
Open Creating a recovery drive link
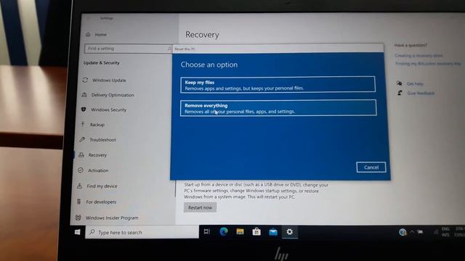pyautogui.click(x=418, y=56)
